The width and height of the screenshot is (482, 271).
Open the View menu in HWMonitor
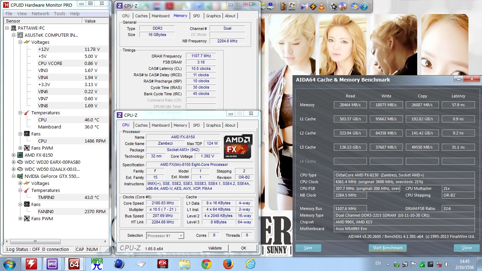(22, 13)
